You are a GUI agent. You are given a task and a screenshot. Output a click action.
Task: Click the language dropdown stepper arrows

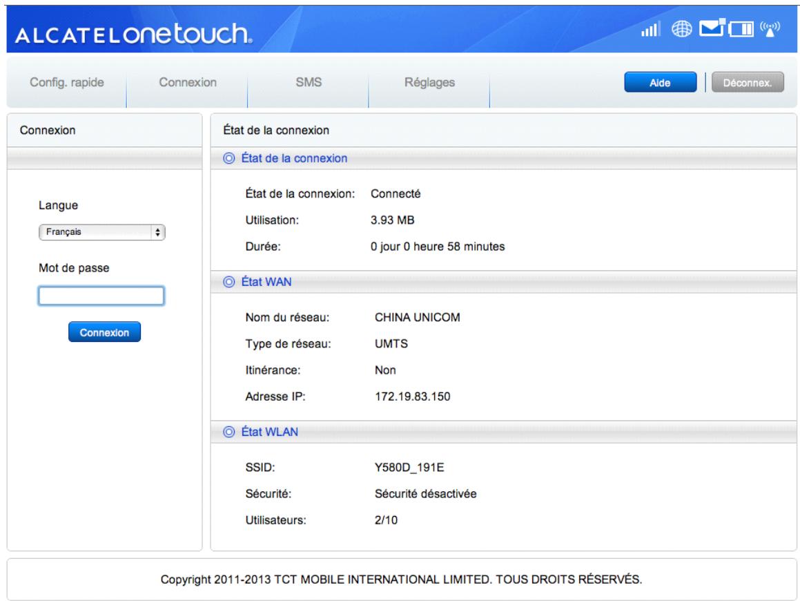pos(157,232)
